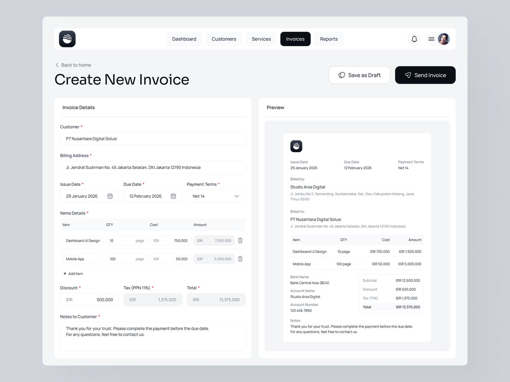Click PT Nusantara Digital Solusi in preview

tap(316, 219)
